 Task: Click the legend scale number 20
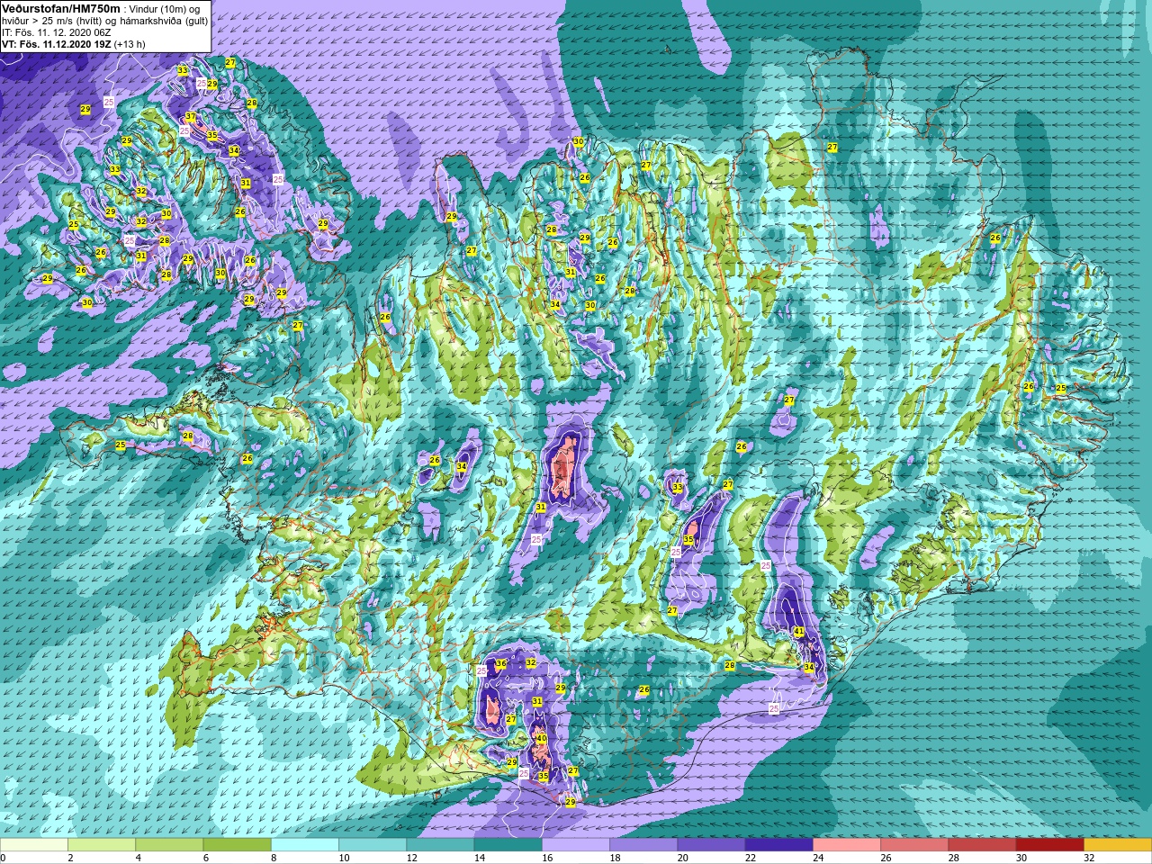tap(682, 859)
